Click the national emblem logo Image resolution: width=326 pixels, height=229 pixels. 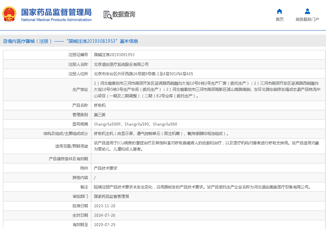(x=9, y=14)
